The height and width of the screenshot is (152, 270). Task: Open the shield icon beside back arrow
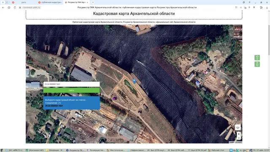9,8
